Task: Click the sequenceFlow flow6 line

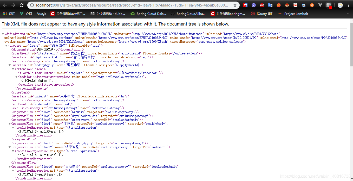Action: click(76, 112)
